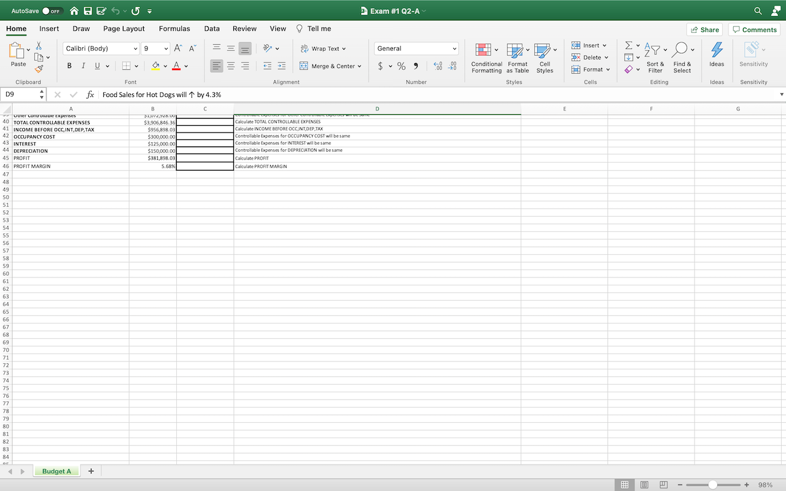Image resolution: width=786 pixels, height=491 pixels.
Task: Apply currency format with dollar sign icon
Action: [x=379, y=66]
